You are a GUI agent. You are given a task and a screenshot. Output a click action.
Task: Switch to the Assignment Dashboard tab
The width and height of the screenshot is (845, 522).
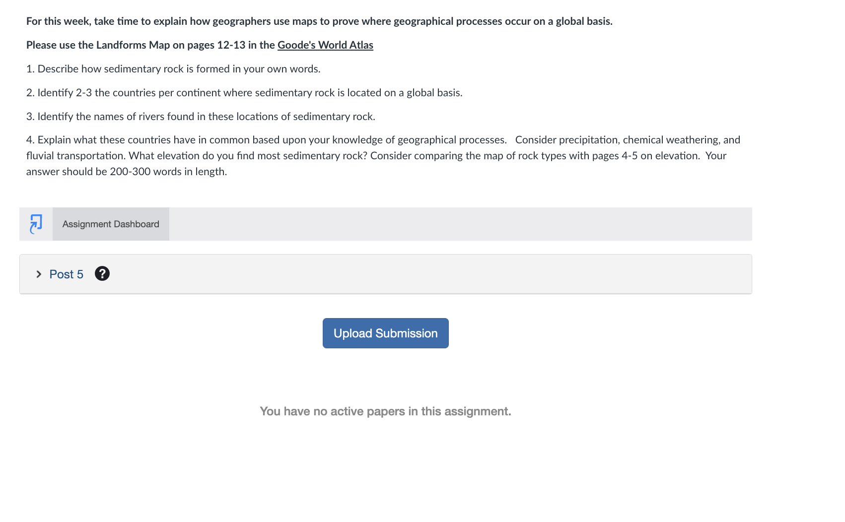[111, 224]
